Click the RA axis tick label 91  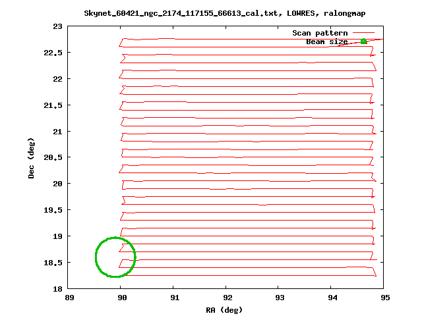(175, 298)
